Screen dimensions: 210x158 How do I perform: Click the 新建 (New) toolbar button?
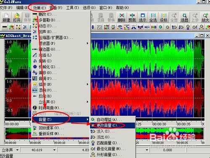6,18
